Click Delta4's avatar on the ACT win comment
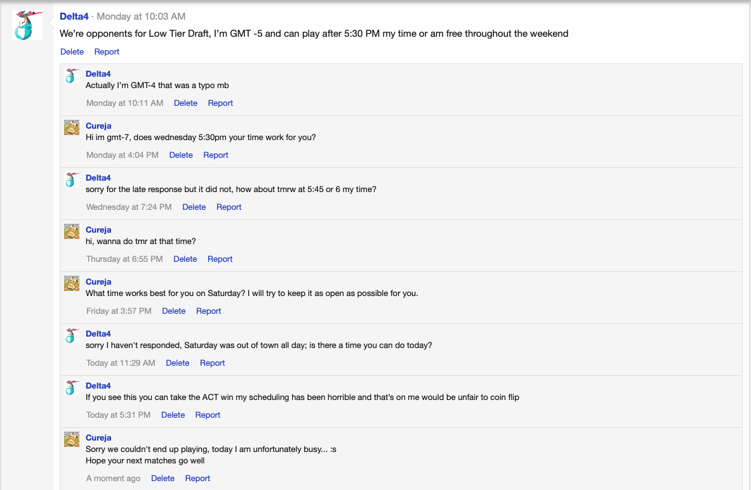This screenshot has height=490, width=751. coord(72,388)
